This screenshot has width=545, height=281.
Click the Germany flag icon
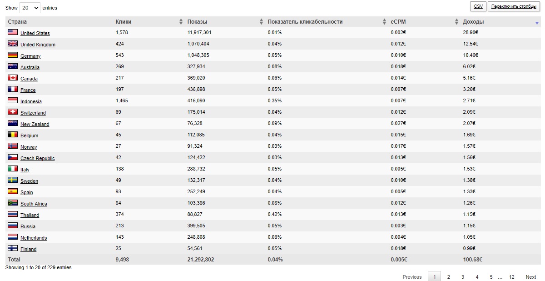pos(13,55)
